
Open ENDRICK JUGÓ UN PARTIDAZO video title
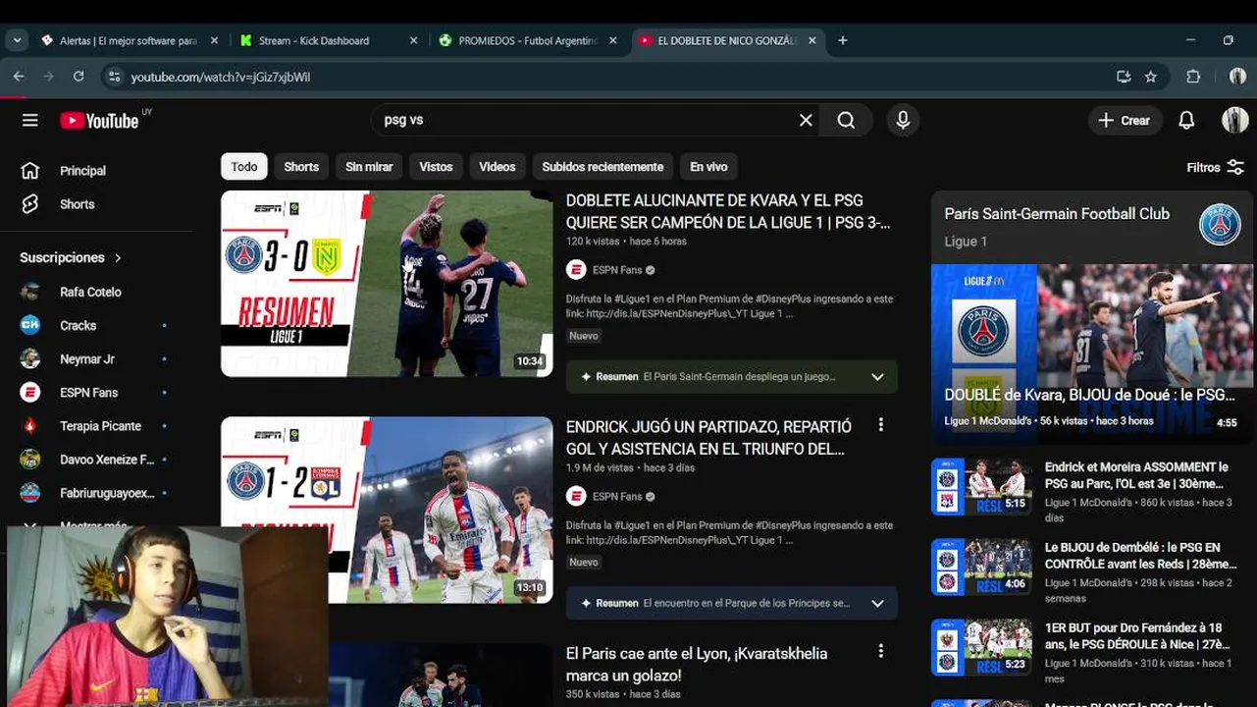[708, 437]
